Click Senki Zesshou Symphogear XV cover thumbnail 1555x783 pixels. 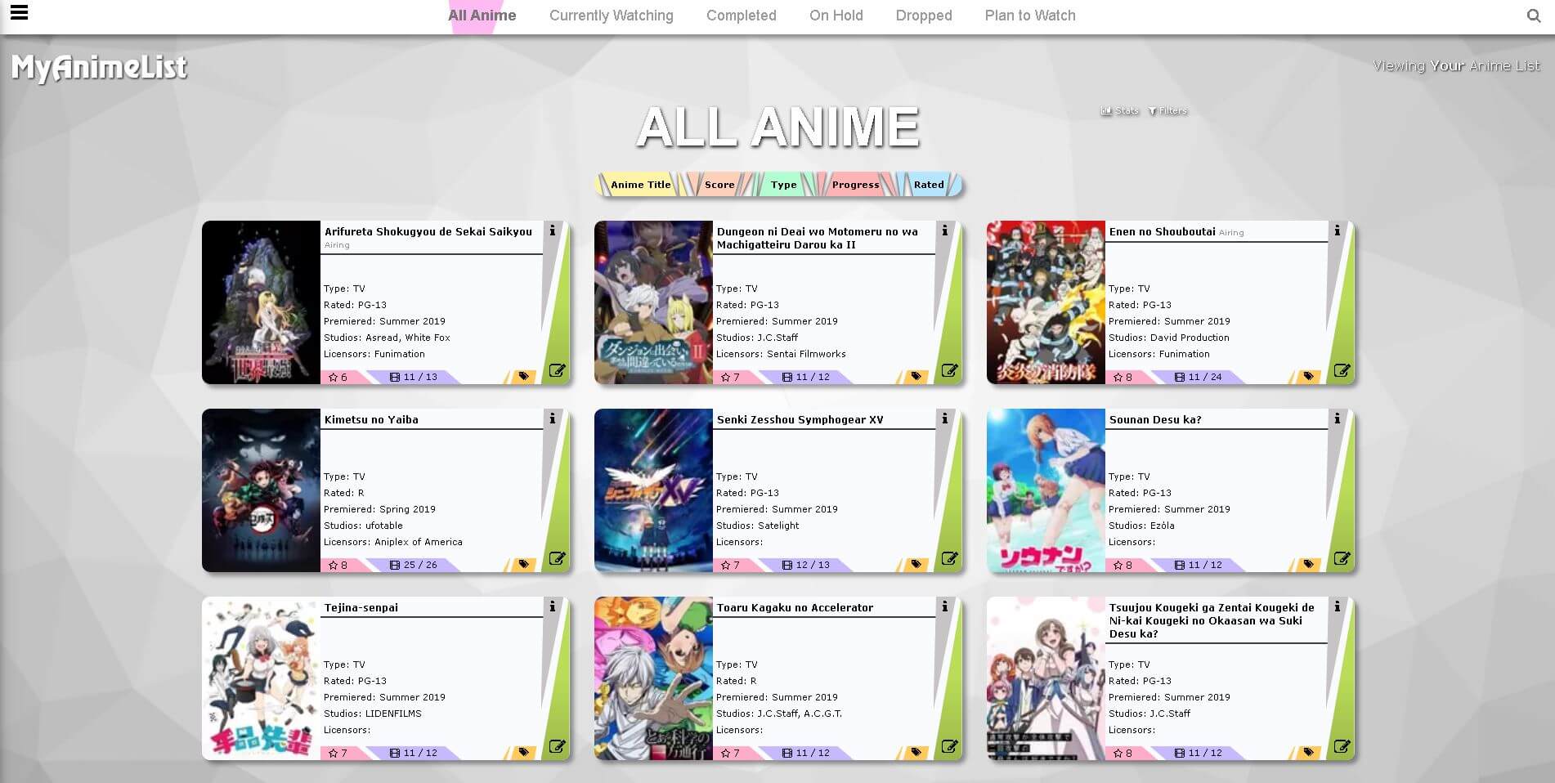click(x=653, y=490)
